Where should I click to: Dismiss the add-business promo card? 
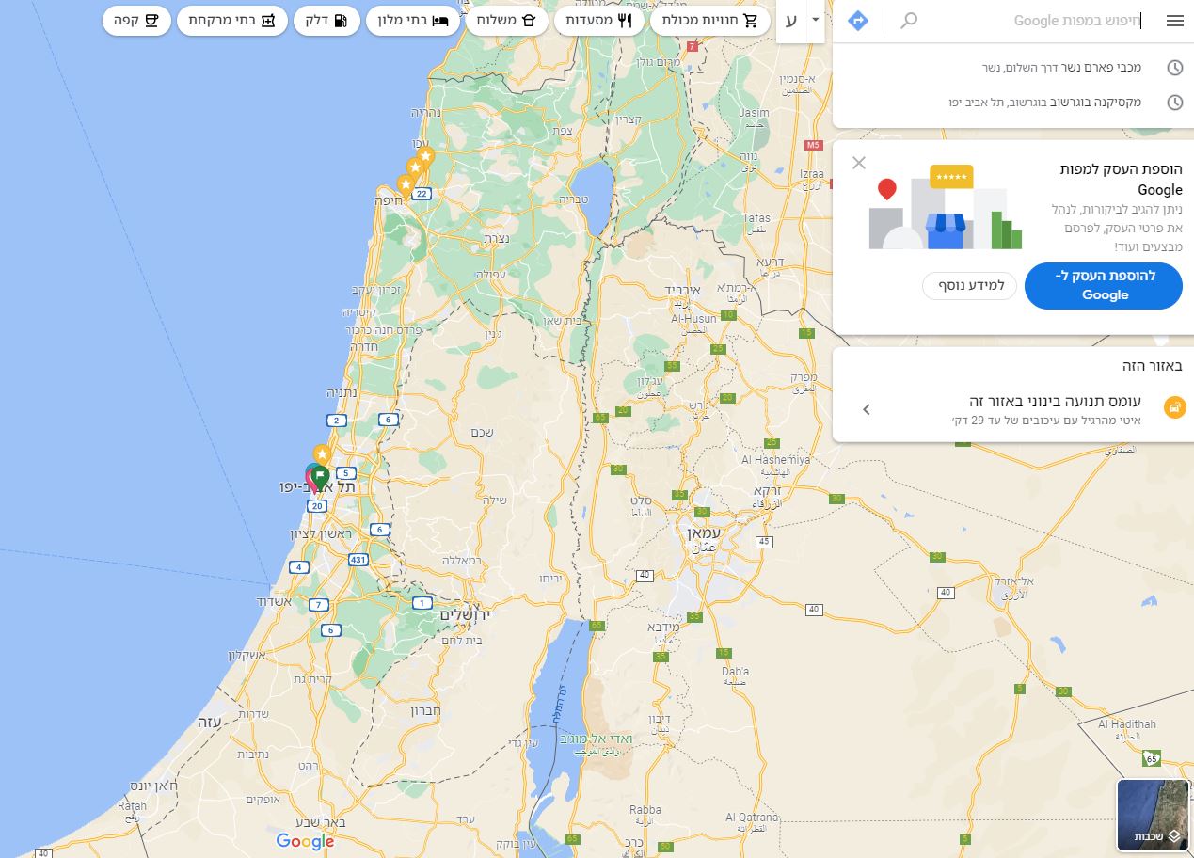click(859, 163)
